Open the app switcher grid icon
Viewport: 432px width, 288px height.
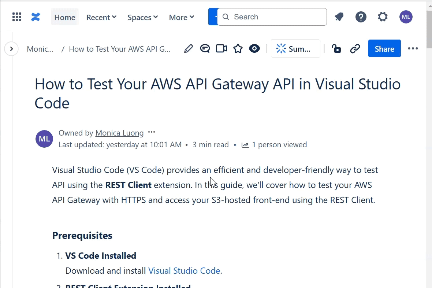click(x=17, y=17)
